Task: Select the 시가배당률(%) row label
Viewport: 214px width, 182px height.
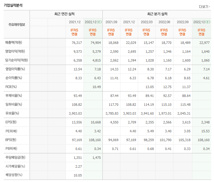Action: [x=15, y=166]
